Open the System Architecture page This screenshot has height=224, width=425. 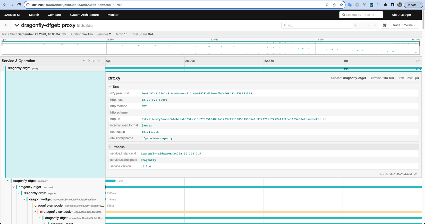coord(84,15)
